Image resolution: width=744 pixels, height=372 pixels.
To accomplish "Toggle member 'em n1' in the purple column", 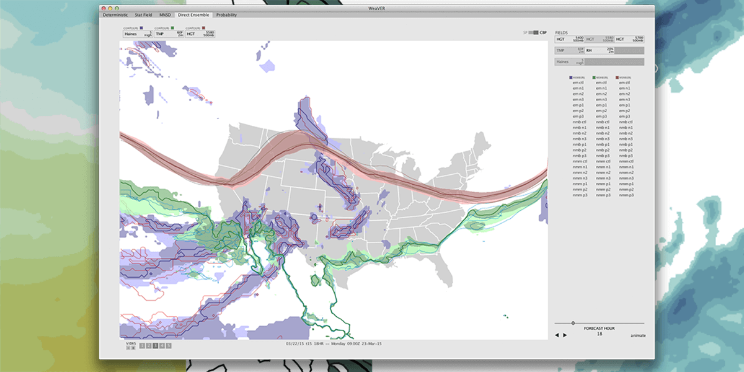I will click(578, 88).
